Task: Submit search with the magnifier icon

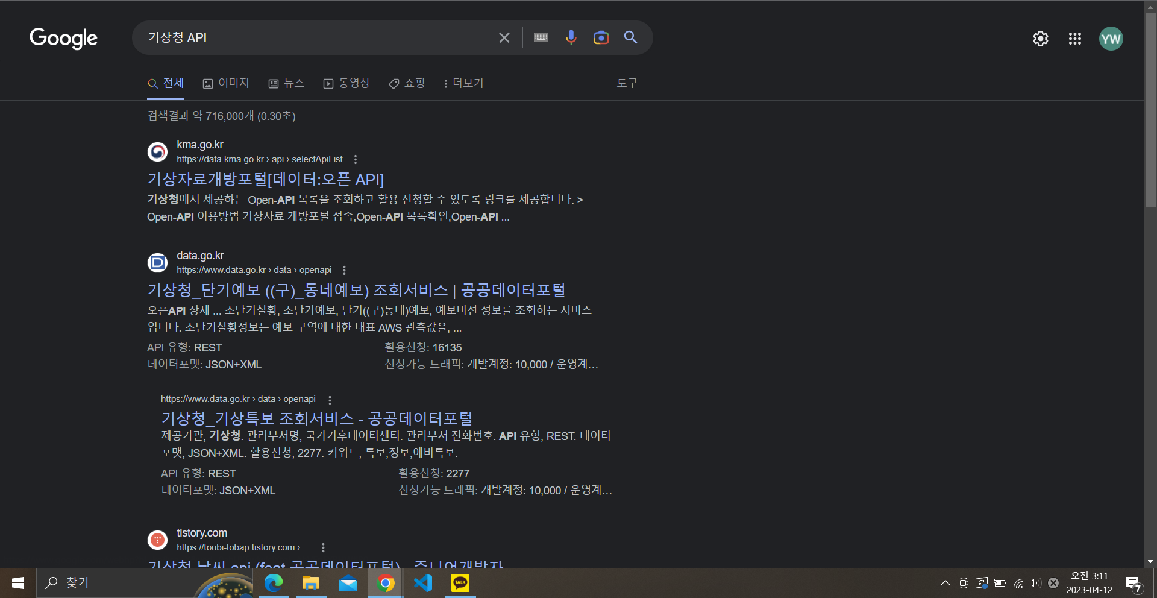Action: point(630,37)
